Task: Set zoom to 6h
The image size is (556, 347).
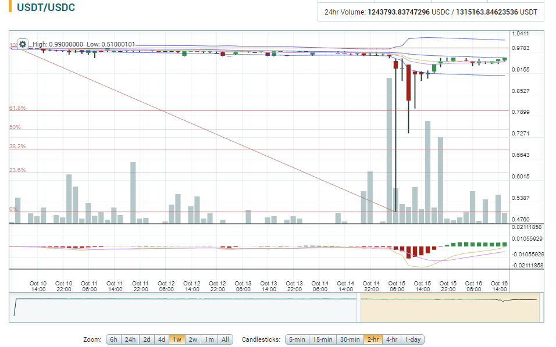Action: pyautogui.click(x=113, y=339)
